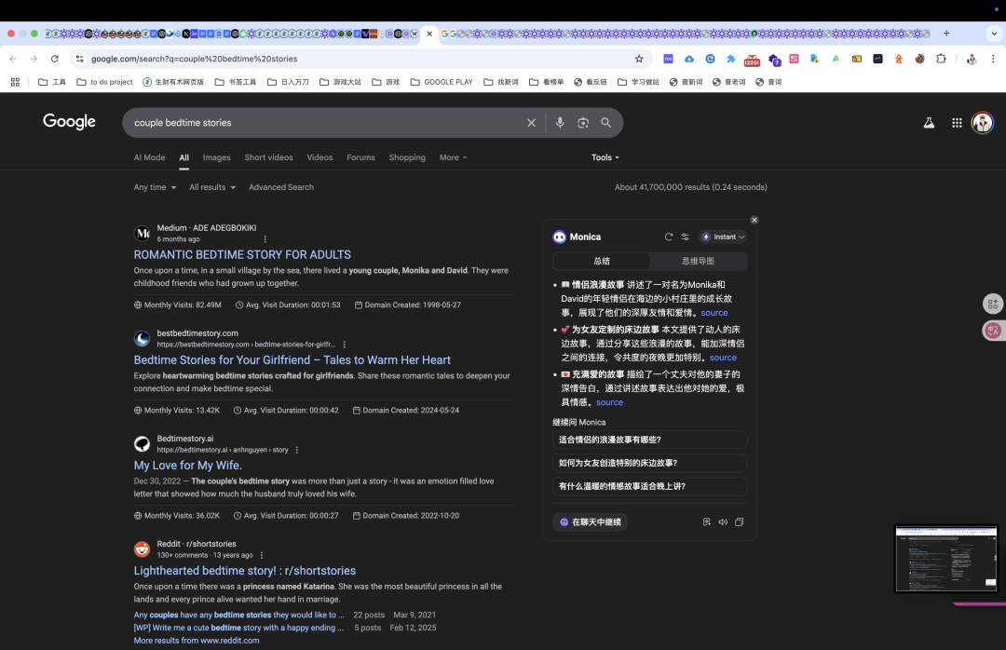Click 在聊天中继续 button in Monica
The height and width of the screenshot is (650, 1006).
tap(591, 521)
